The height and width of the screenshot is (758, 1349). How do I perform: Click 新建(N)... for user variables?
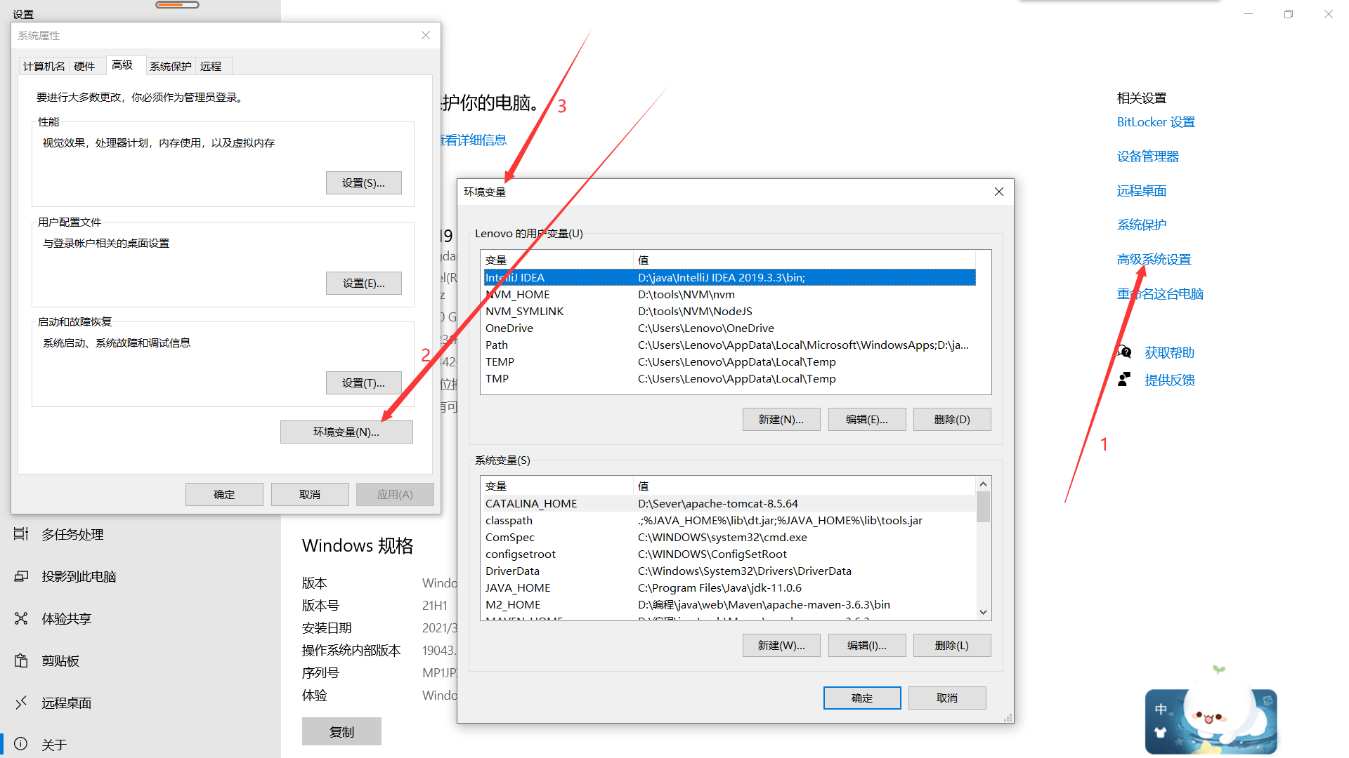[781, 419]
